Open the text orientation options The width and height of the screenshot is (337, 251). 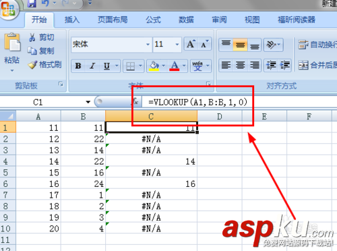click(x=273, y=45)
